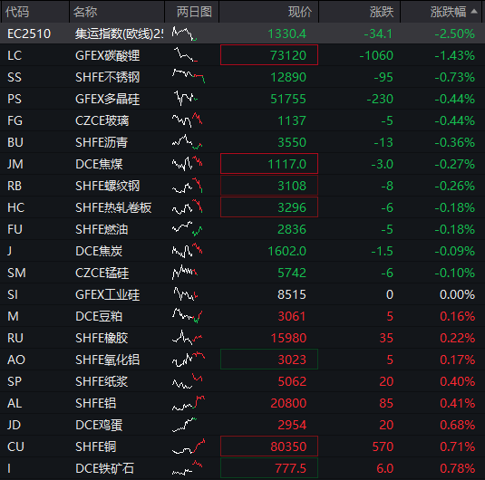Select SHFE纸浆 row name
485x480 pixels.
pyautogui.click(x=102, y=381)
